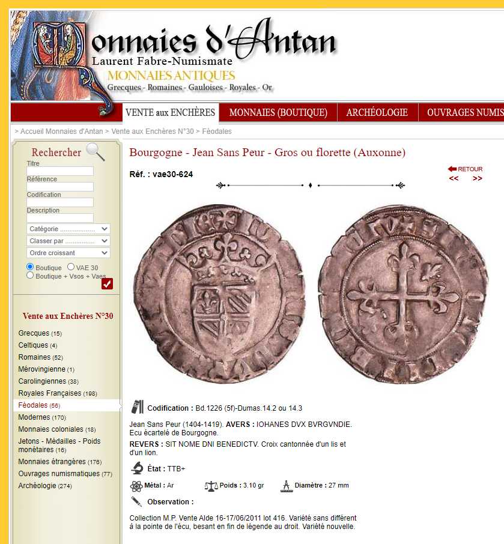The height and width of the screenshot is (544, 504).
Task: Follow Vente aux Enchères N°30 breadcrumb link
Action: (x=153, y=131)
